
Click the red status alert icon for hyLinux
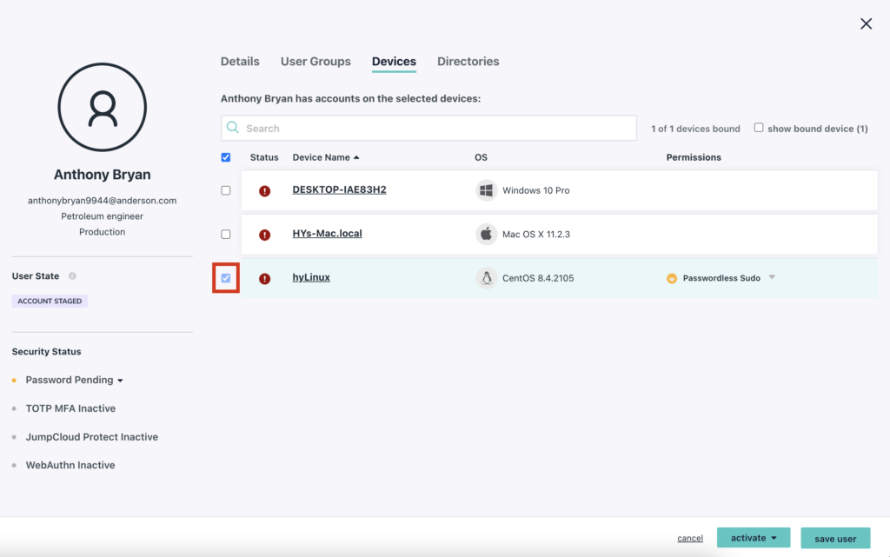point(264,279)
